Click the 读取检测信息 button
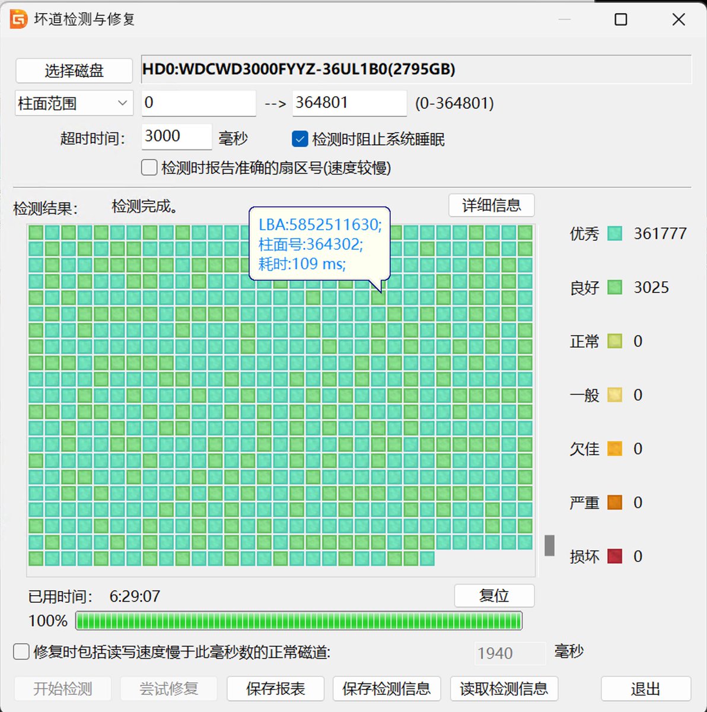 (x=504, y=689)
